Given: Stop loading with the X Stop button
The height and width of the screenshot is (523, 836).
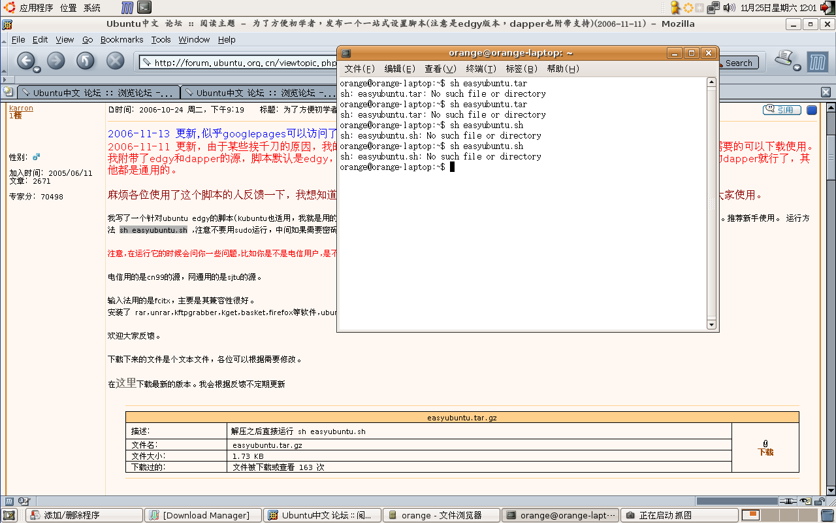Looking at the screenshot, I should [116, 61].
